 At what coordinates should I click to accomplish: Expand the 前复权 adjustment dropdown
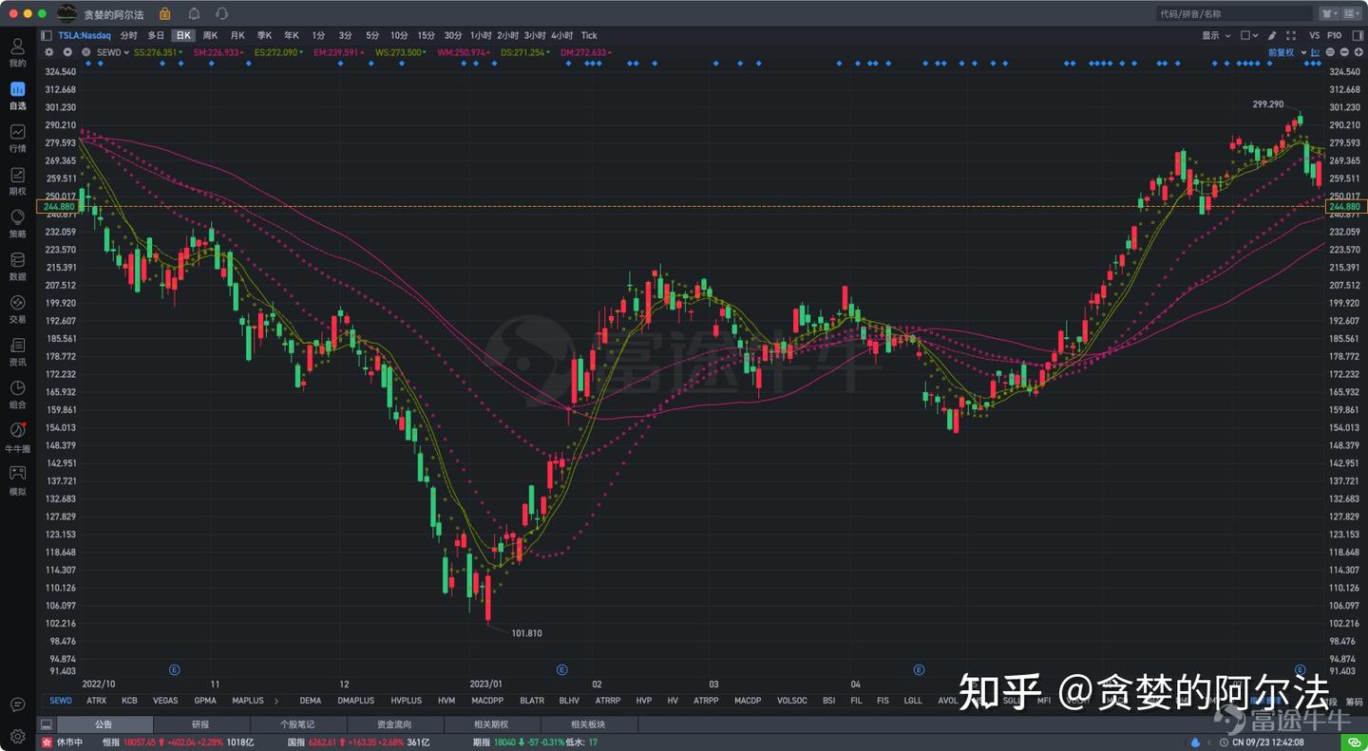1287,52
